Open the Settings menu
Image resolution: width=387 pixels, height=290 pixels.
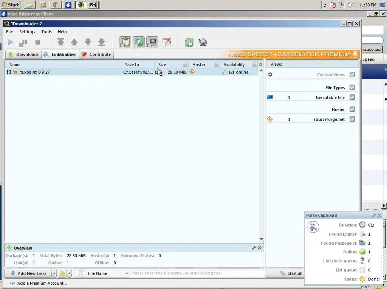pyautogui.click(x=27, y=32)
